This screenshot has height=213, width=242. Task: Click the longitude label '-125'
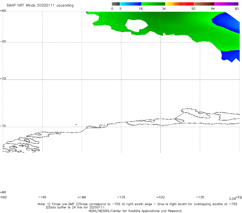[x=200, y=197]
